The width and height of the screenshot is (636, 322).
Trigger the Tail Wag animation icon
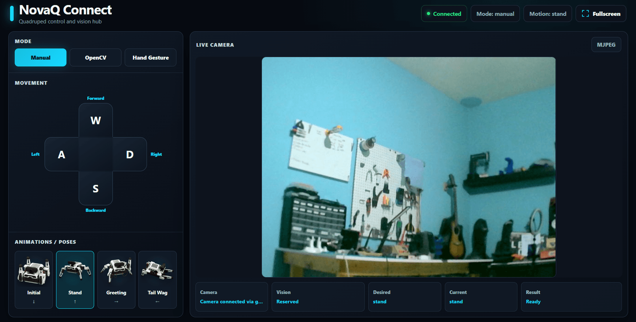click(x=157, y=270)
